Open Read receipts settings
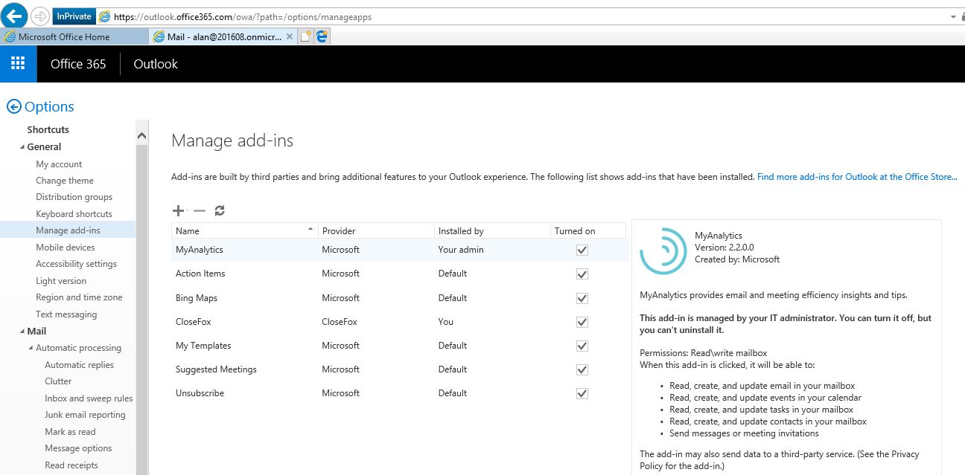 pos(71,465)
